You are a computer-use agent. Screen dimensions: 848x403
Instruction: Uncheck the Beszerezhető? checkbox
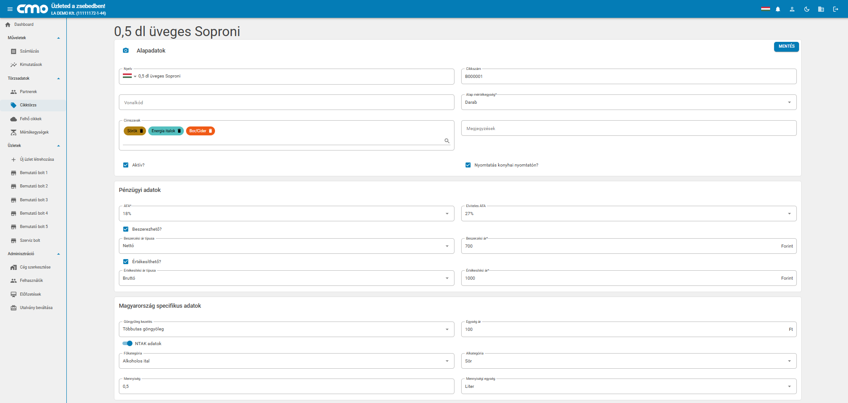tap(126, 229)
